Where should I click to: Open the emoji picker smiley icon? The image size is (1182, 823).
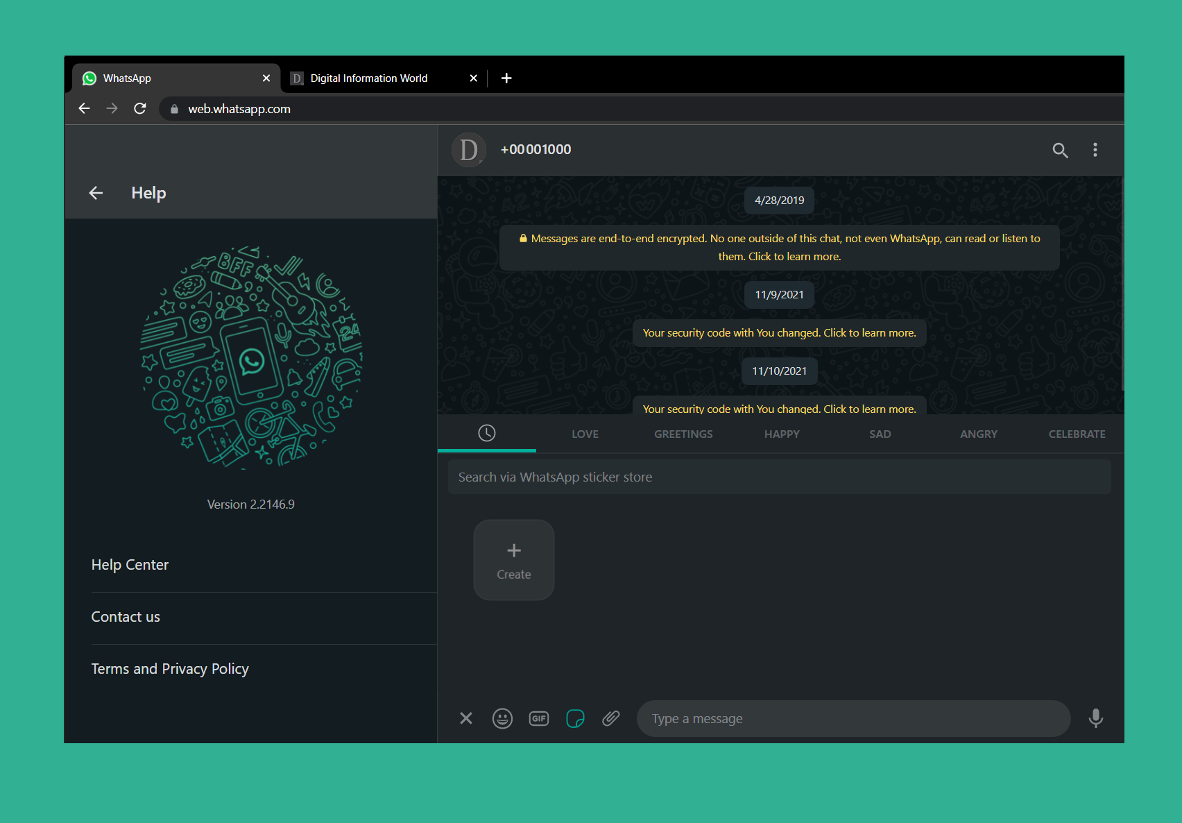[502, 718]
